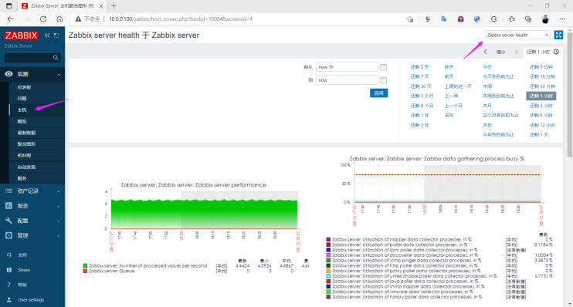Click the search magnifier icon in the sidebar
The image size is (573, 307).
point(56,58)
